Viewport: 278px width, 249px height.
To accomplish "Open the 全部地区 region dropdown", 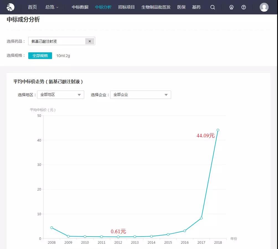I will click(60, 95).
